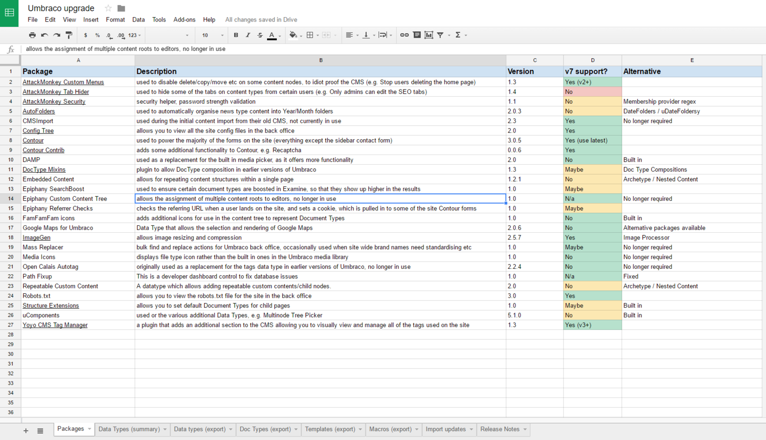Decrease decimal places
The image size is (766, 440).
pos(109,35)
